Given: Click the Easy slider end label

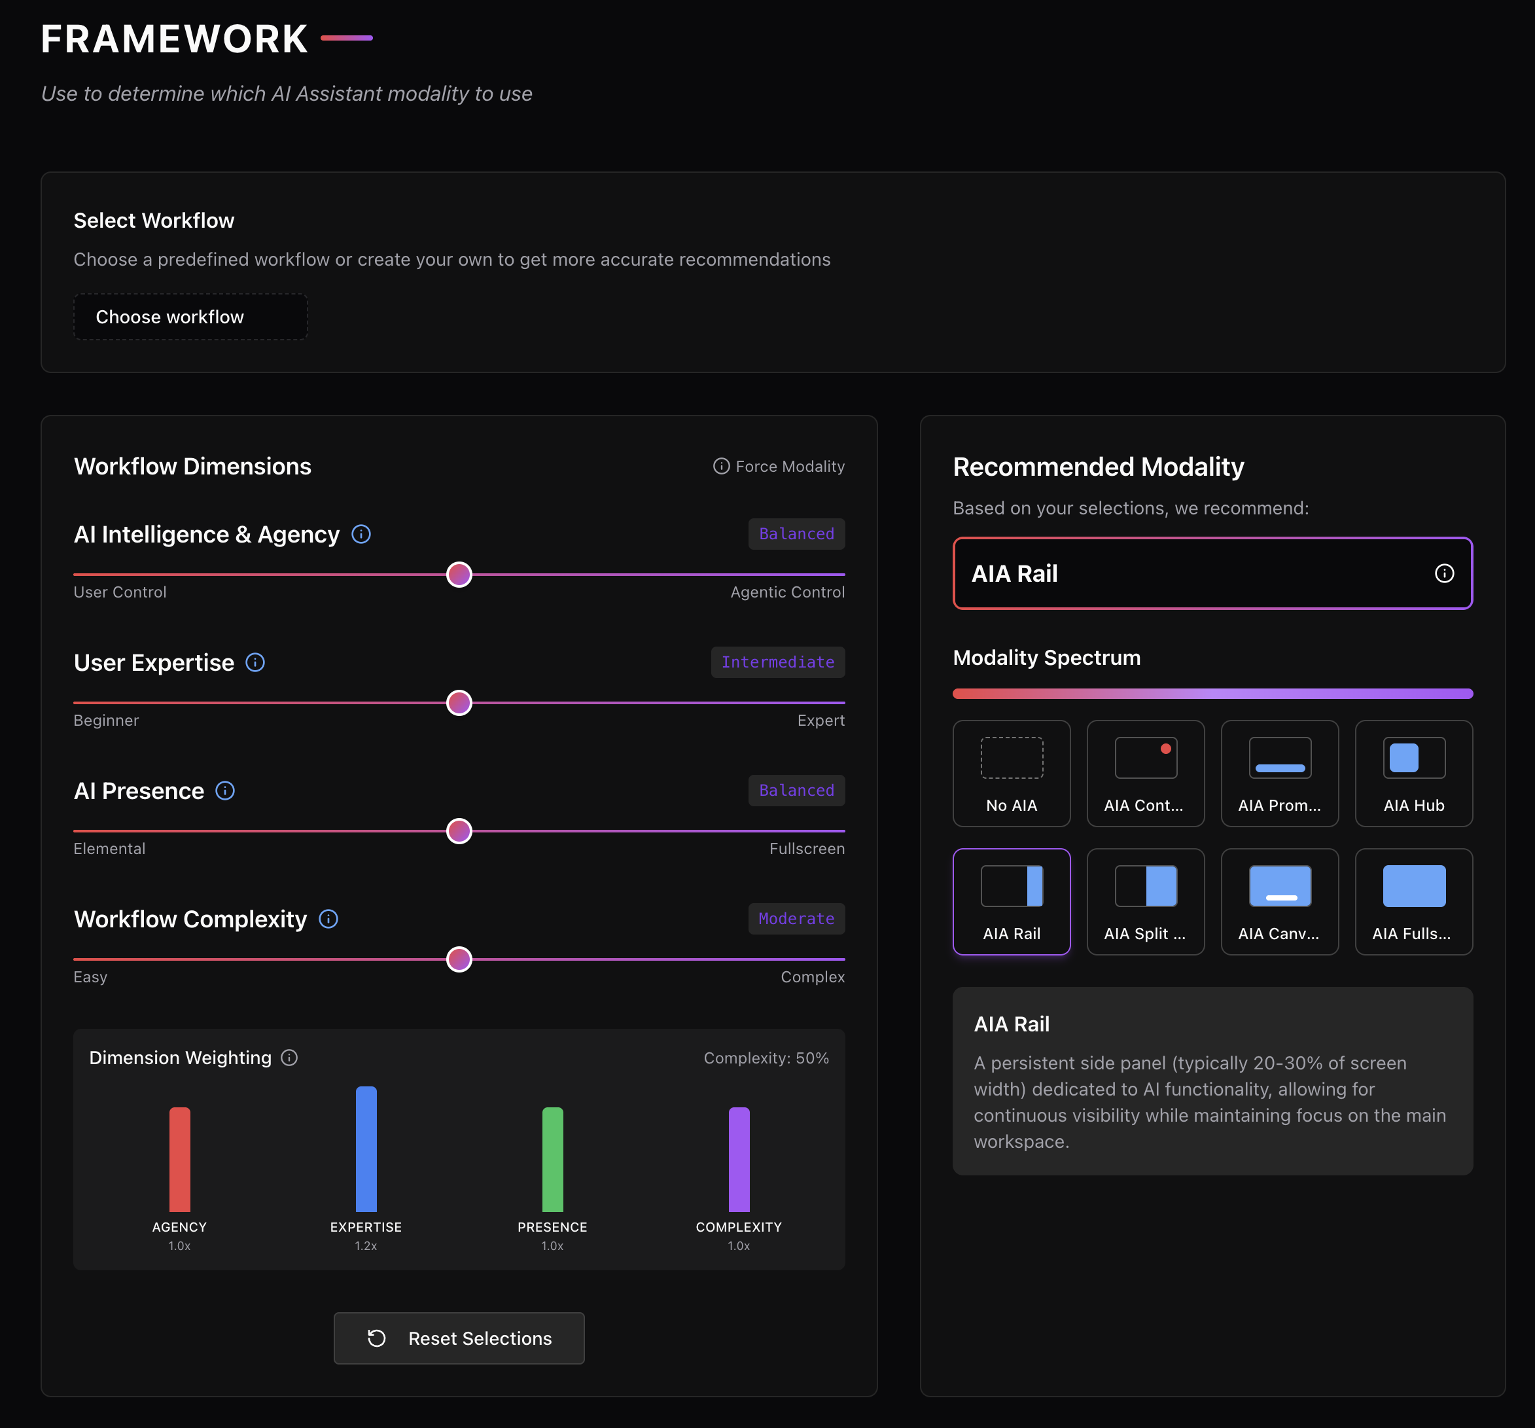Looking at the screenshot, I should coord(90,976).
